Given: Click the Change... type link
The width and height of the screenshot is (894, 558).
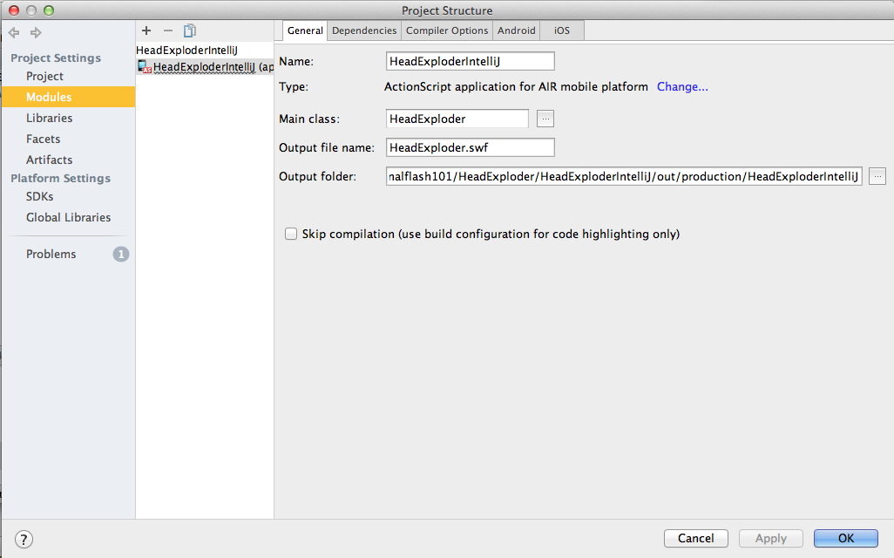Looking at the screenshot, I should [x=682, y=86].
